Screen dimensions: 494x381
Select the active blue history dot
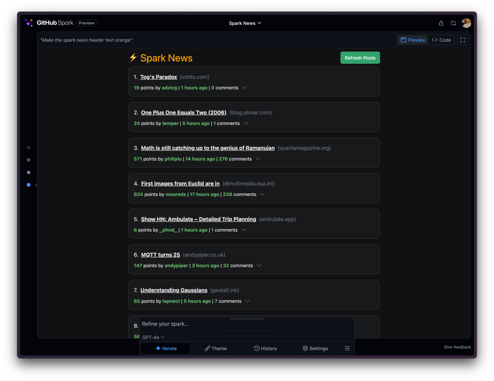28,185
